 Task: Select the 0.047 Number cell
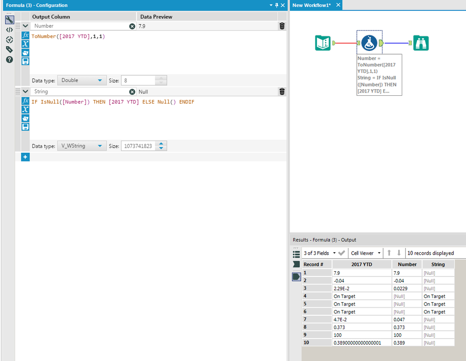(407, 319)
